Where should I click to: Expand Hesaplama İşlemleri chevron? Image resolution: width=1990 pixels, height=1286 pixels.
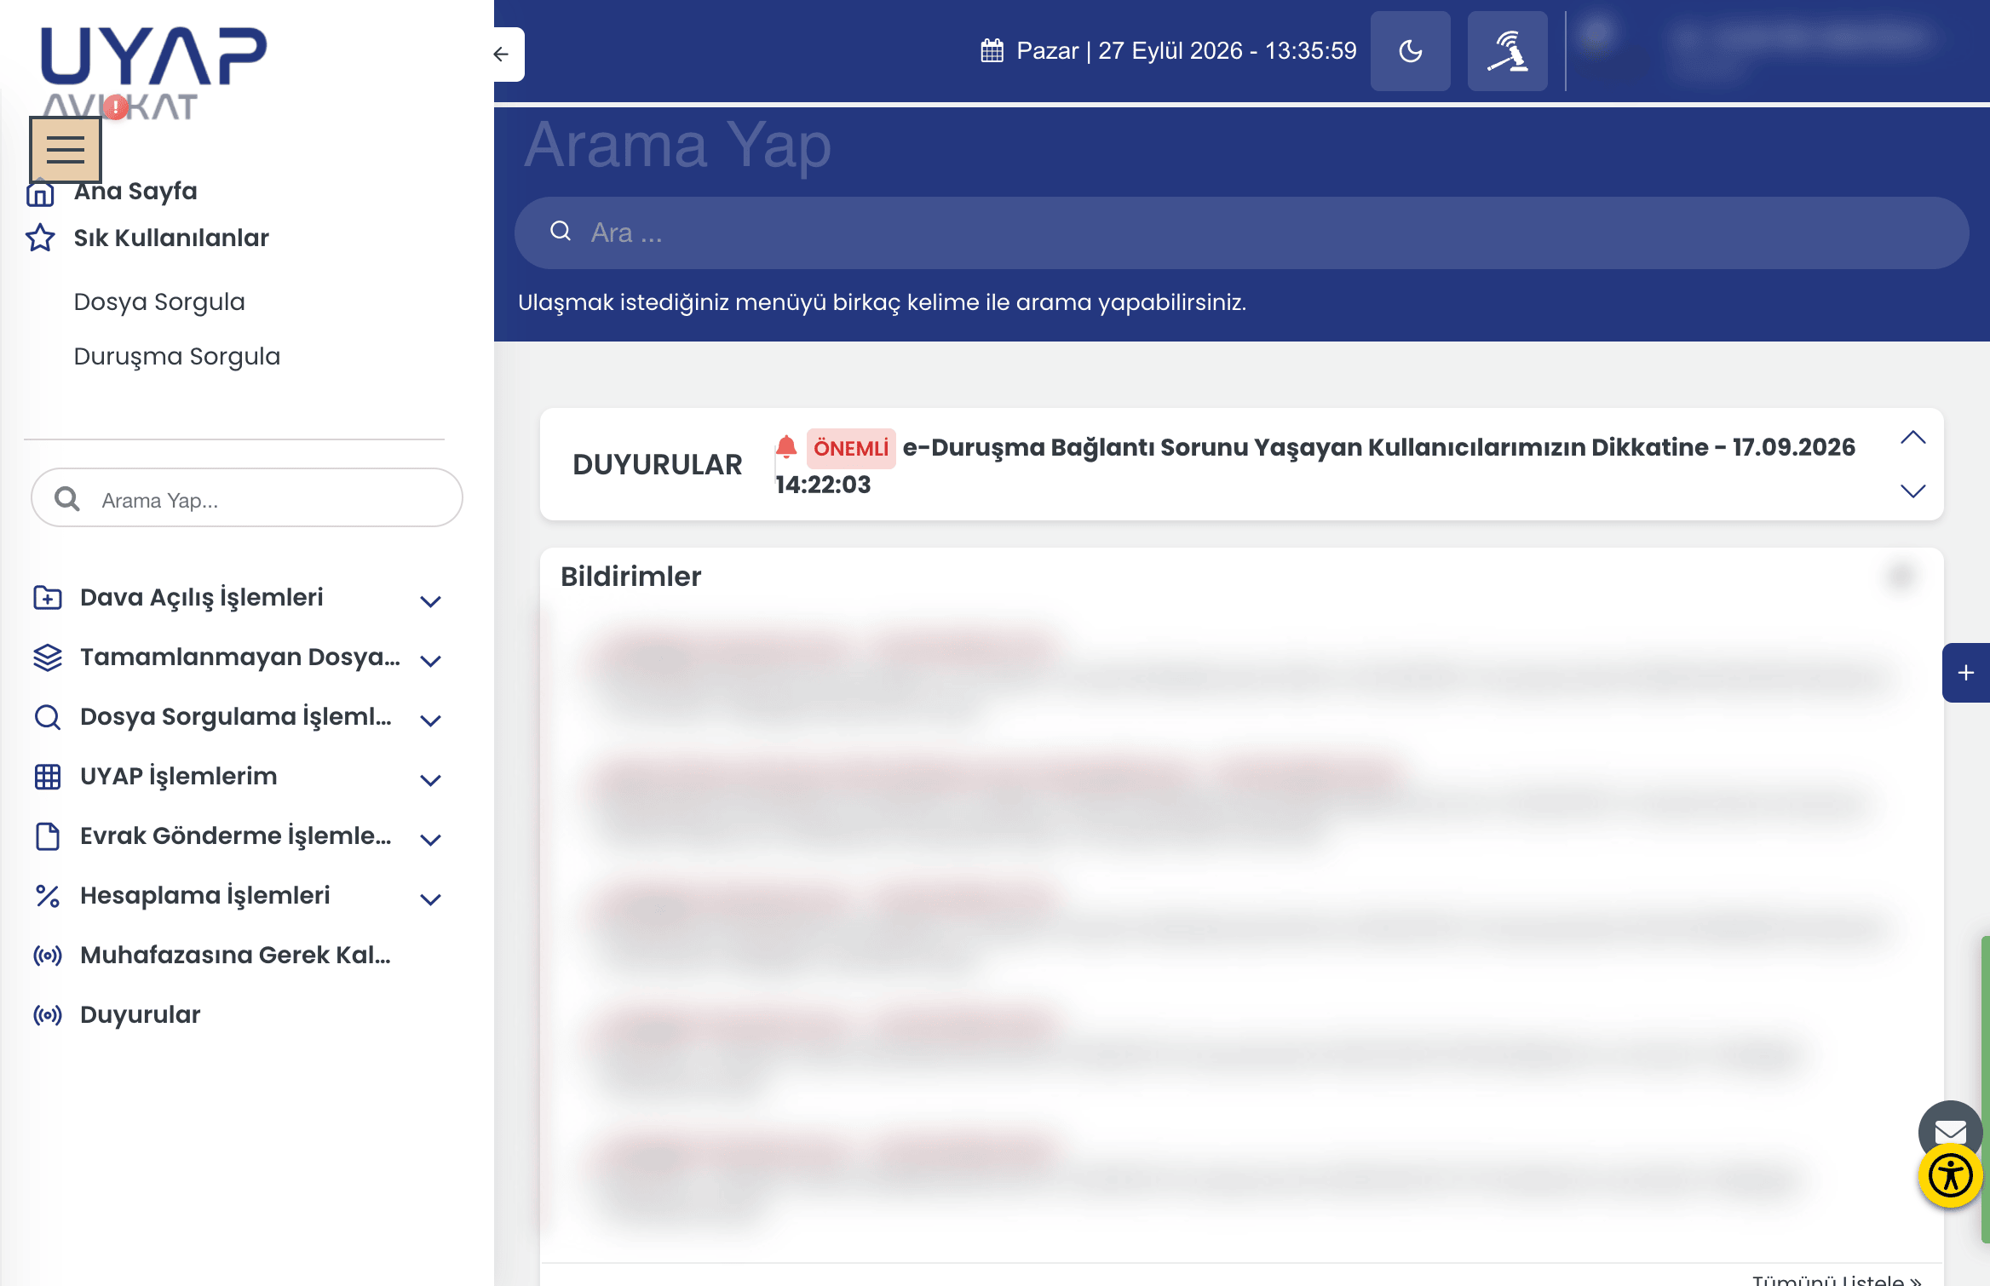pos(431,899)
